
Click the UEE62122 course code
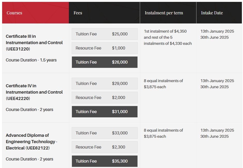pyautogui.click(x=37, y=148)
